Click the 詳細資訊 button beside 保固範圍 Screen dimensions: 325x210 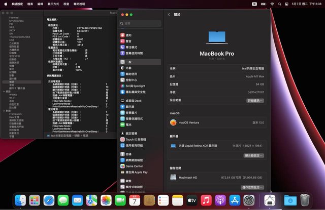point(255,101)
